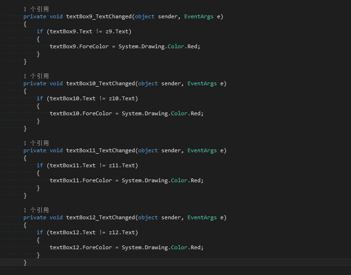Click the if condition textBox11.Text != z11.Text
Image resolution: width=351 pixels, height=275 pixels.
pos(92,165)
